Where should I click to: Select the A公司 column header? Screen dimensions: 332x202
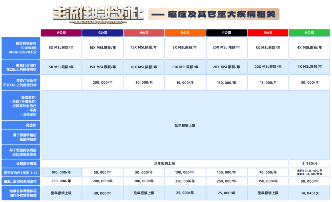click(x=61, y=32)
